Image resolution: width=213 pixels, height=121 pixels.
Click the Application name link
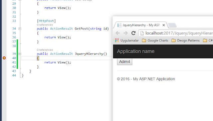(136, 51)
